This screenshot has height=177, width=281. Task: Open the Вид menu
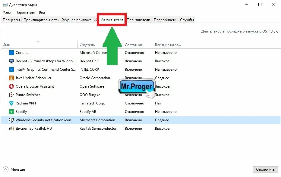tap(42, 12)
